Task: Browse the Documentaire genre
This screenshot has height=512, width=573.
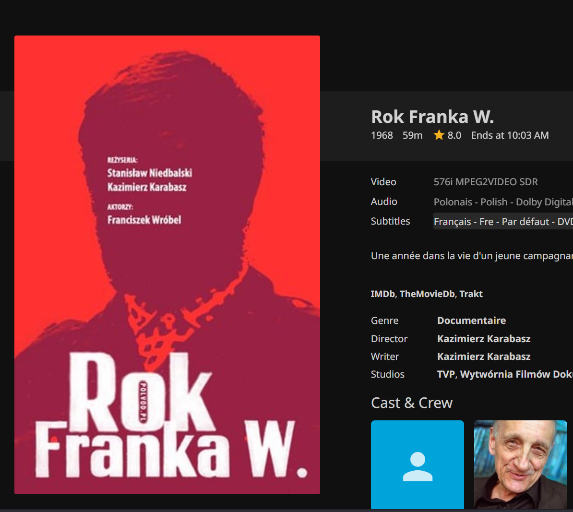Action: 471,321
